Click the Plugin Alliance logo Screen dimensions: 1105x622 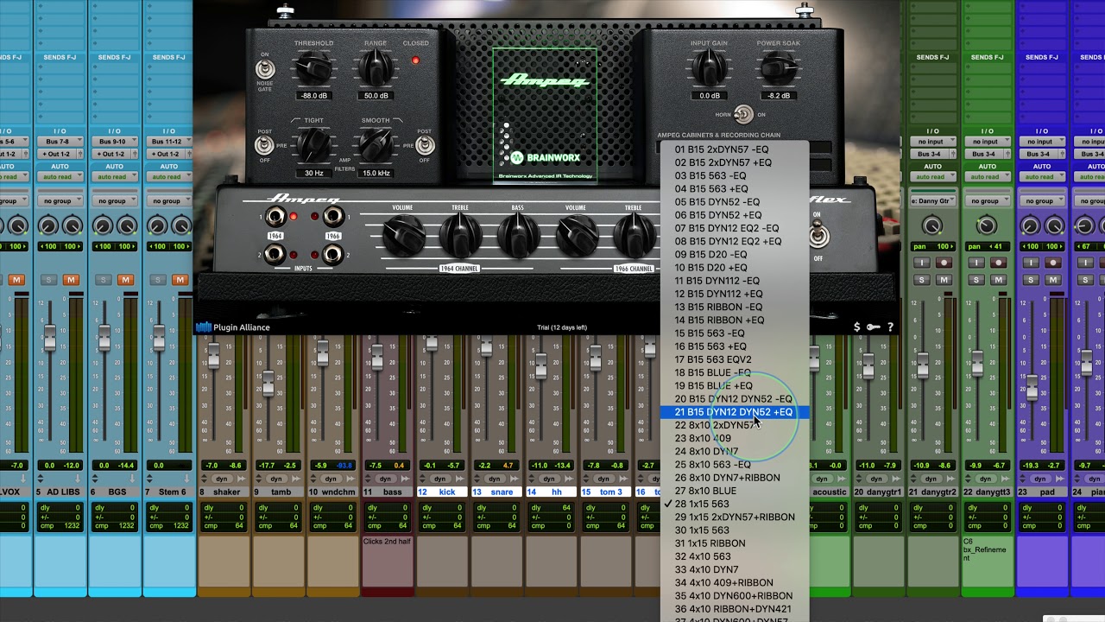[233, 327]
